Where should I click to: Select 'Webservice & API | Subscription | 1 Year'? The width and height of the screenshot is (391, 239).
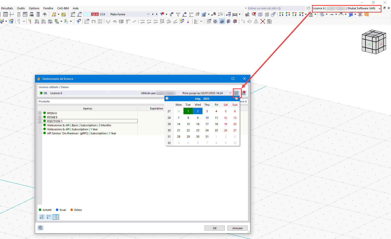point(72,129)
